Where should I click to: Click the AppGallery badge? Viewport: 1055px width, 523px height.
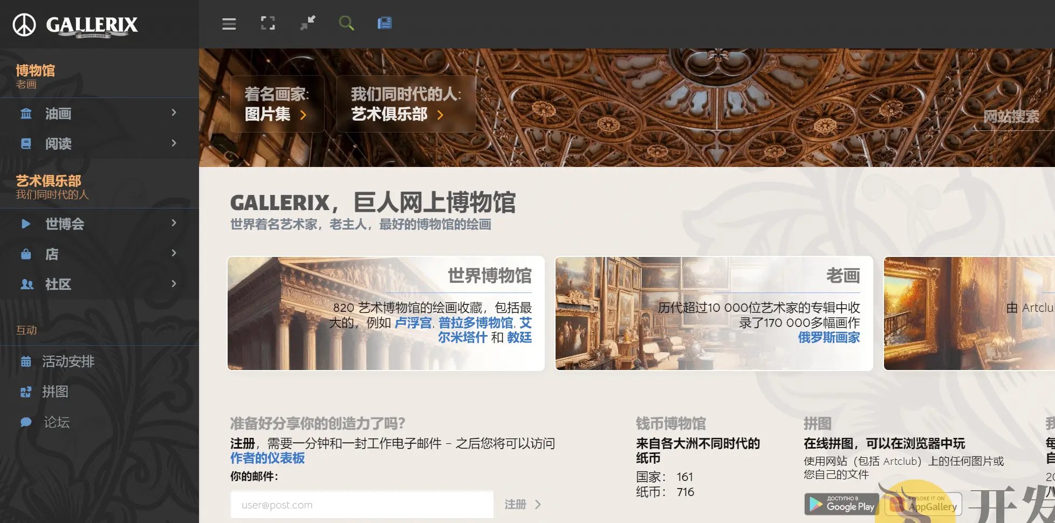(923, 504)
